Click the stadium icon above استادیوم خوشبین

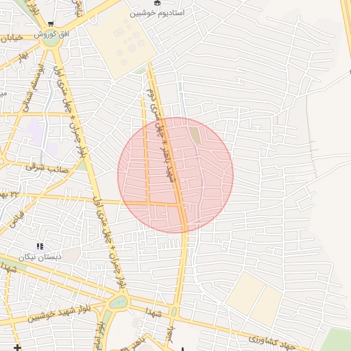[x=157, y=3]
